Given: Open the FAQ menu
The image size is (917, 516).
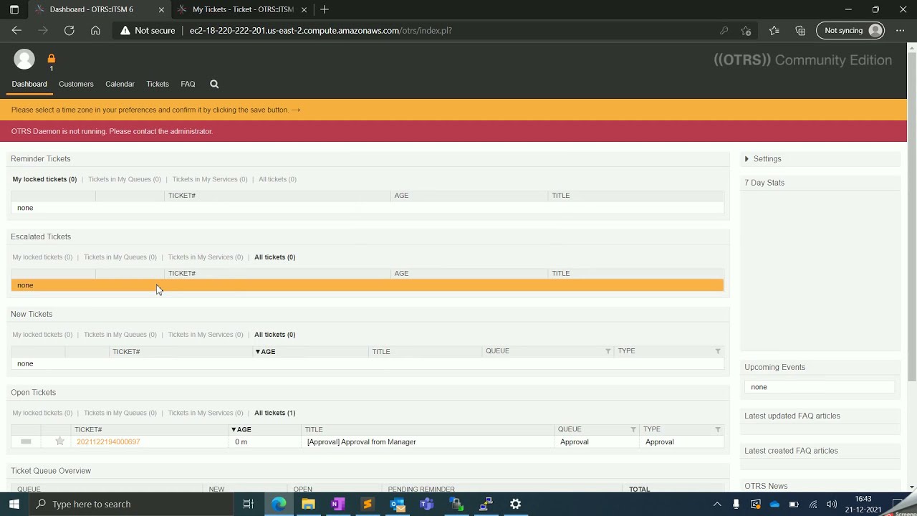Looking at the screenshot, I should coord(188,84).
